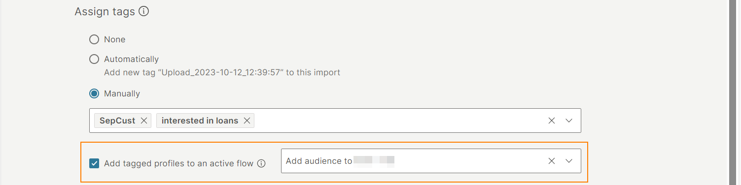Screen dimensions: 741x185
Task: Uncheck Add tagged profiles to an active flow
Action: [x=94, y=163]
